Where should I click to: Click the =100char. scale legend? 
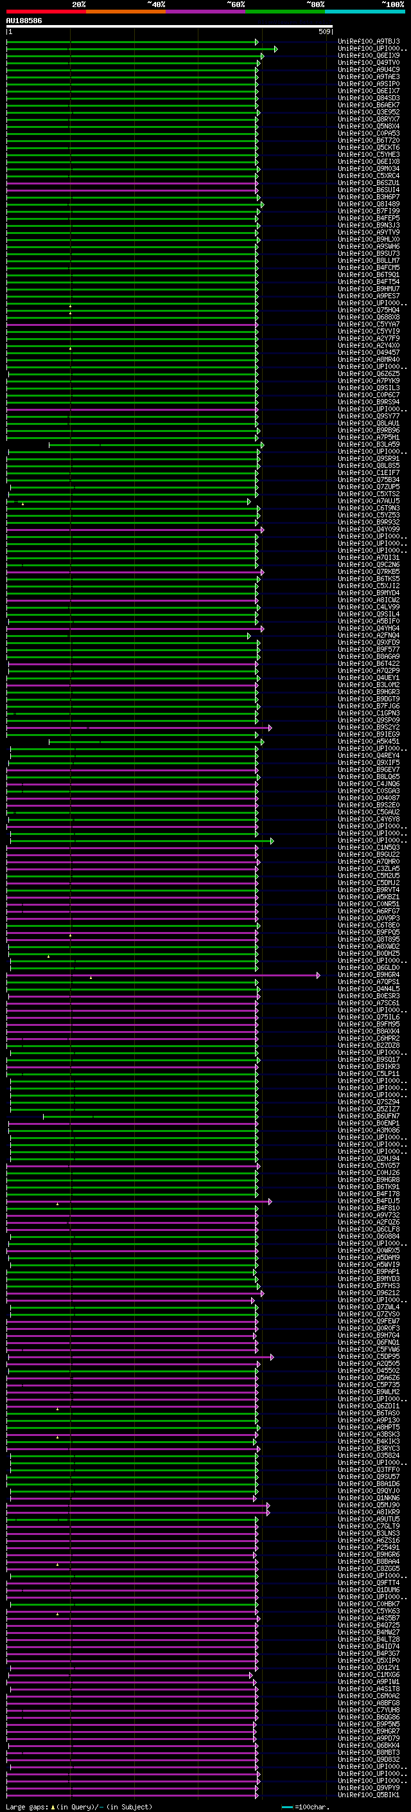pyautogui.click(x=304, y=1806)
